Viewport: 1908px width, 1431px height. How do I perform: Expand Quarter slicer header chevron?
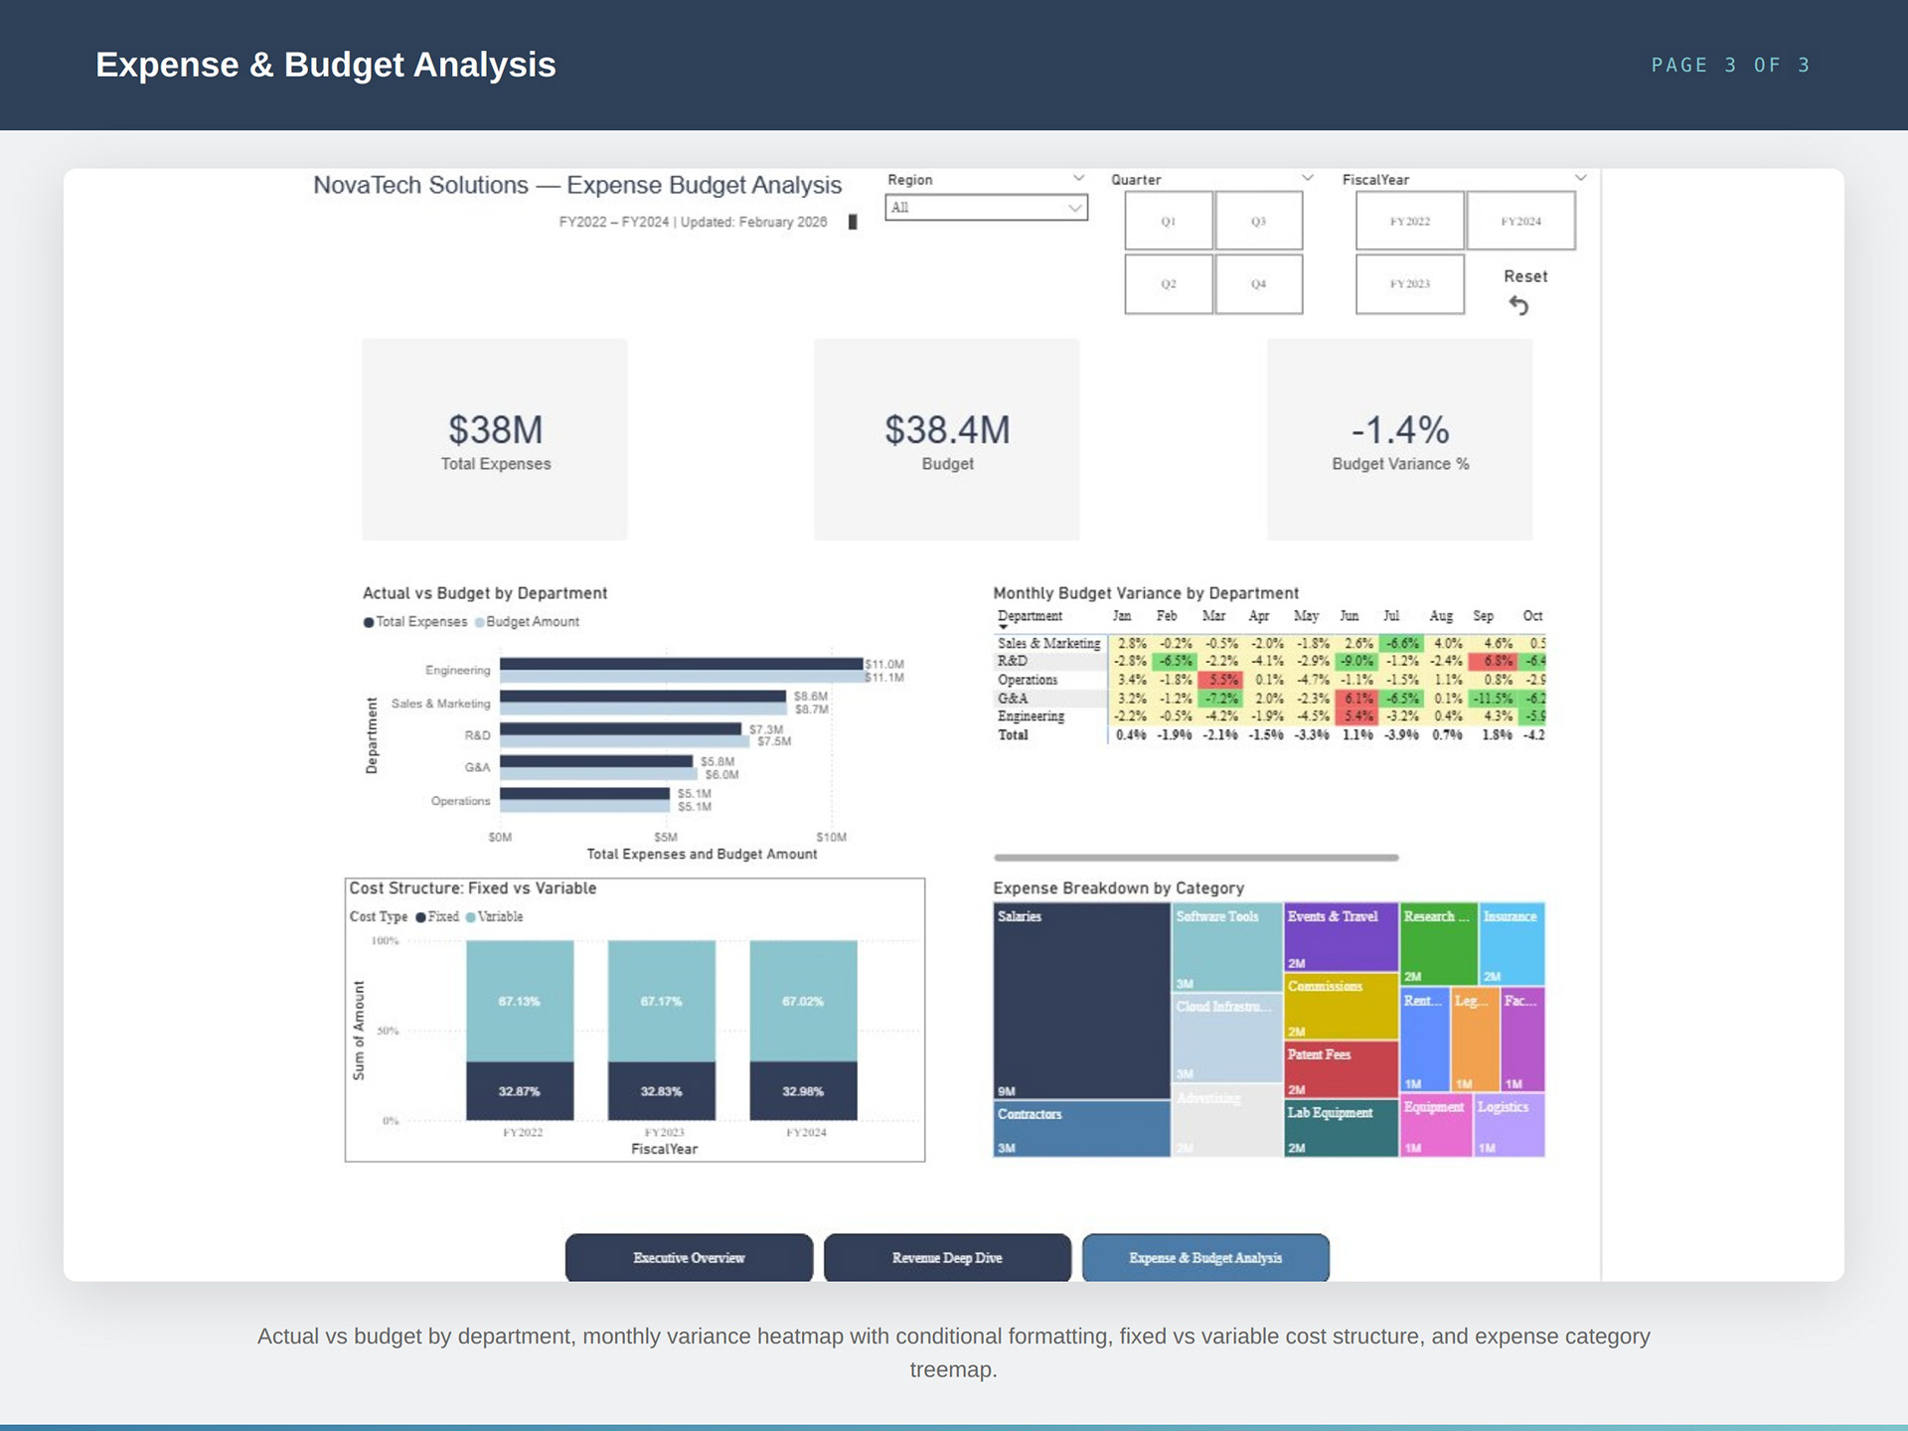[1308, 178]
